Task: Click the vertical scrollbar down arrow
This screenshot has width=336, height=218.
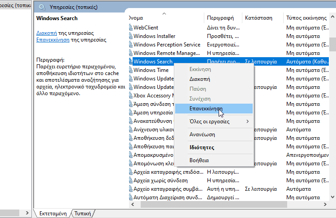Action: [x=332, y=197]
